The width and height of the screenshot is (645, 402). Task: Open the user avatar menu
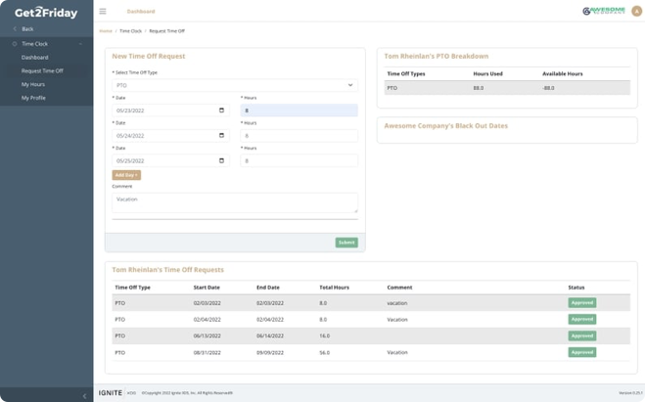pyautogui.click(x=636, y=11)
